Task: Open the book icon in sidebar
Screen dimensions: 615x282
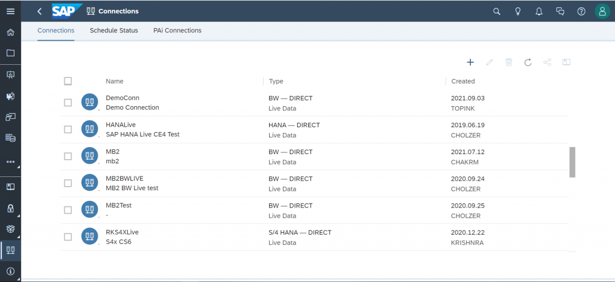Action: pos(11,187)
